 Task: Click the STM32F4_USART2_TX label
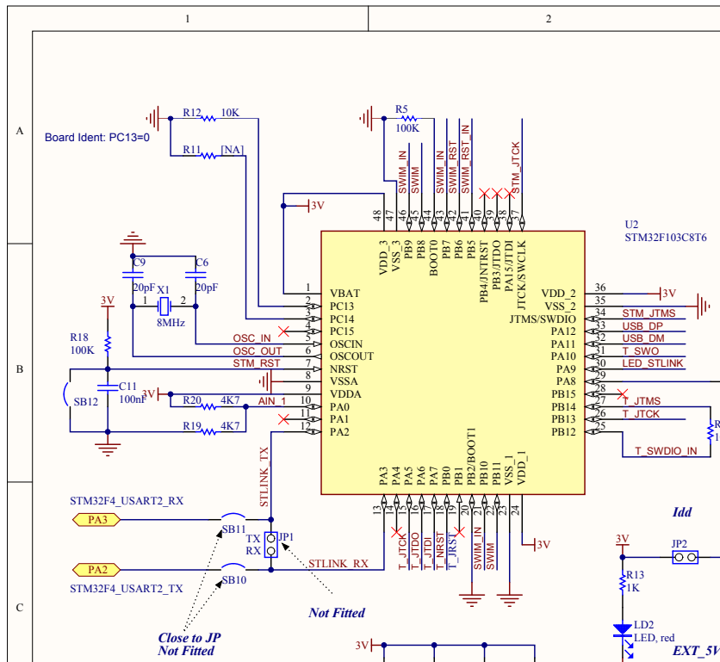click(127, 589)
